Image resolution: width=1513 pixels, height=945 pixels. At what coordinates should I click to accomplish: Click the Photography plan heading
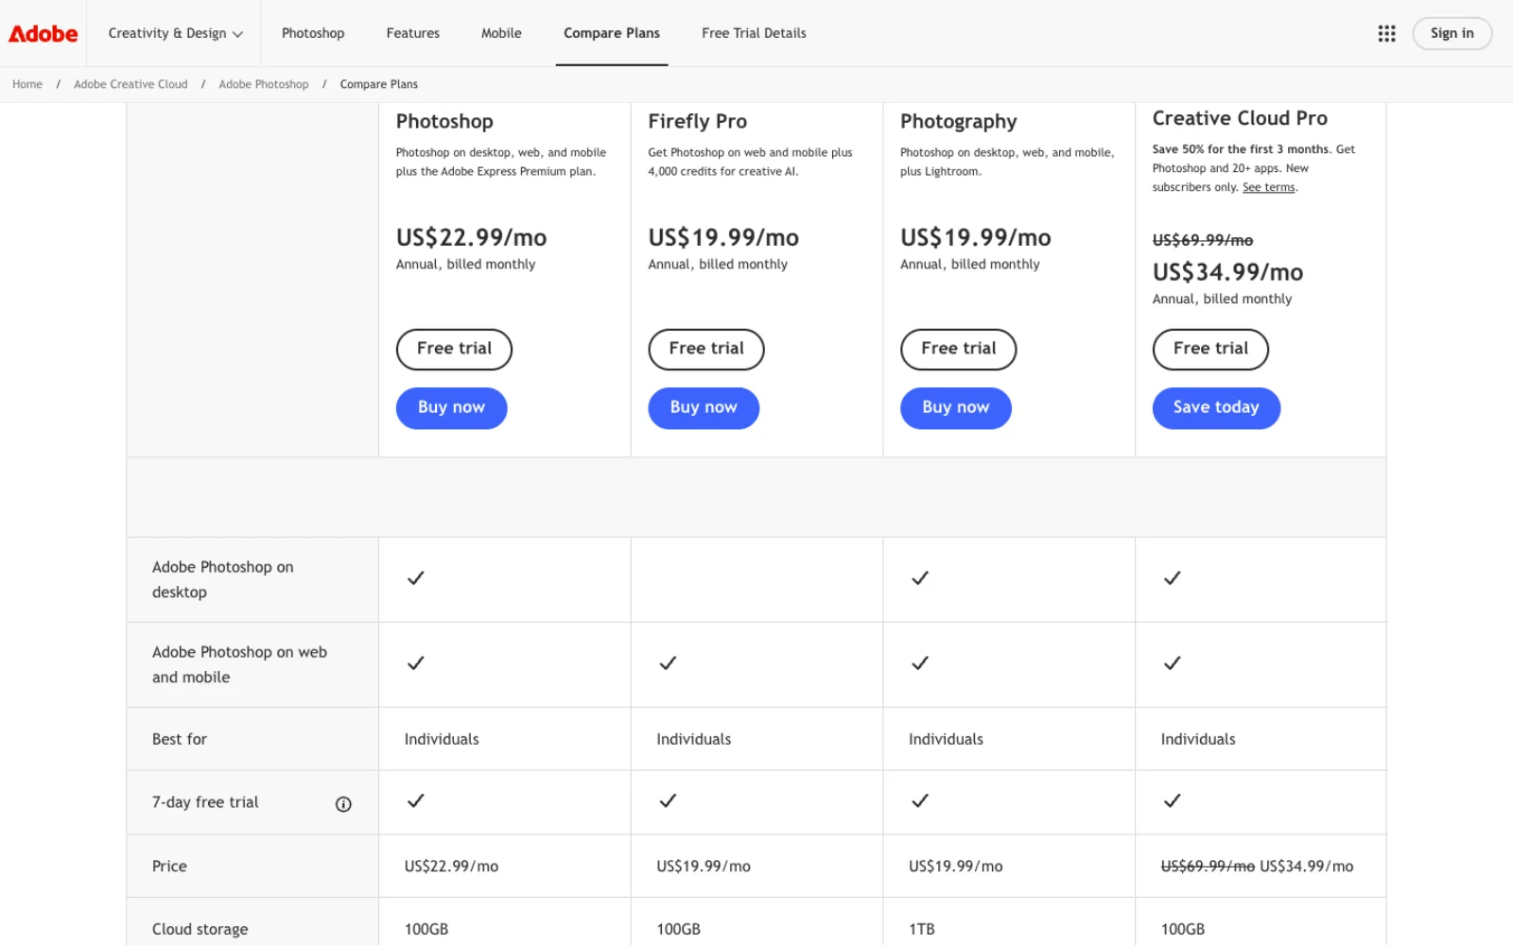click(x=958, y=122)
